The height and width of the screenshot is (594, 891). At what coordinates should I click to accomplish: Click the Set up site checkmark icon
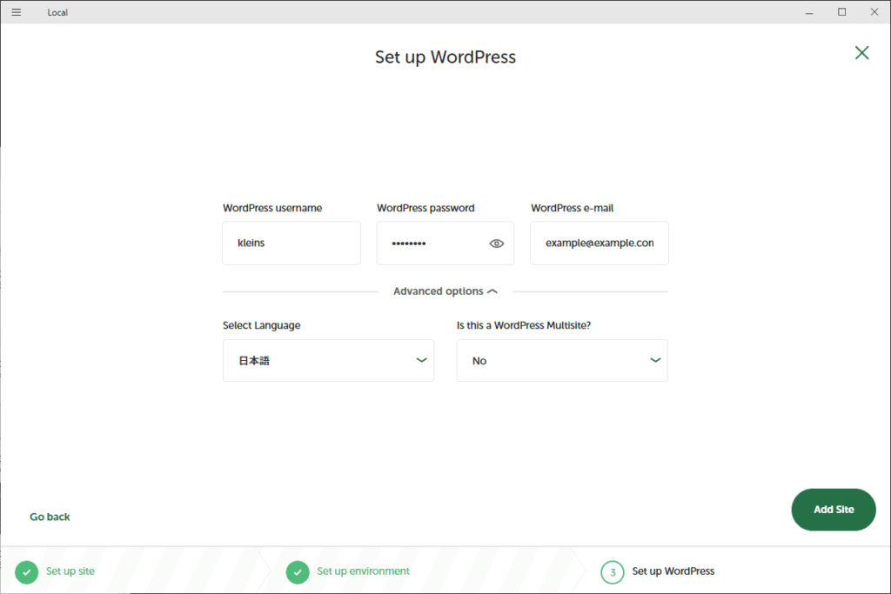coord(27,571)
